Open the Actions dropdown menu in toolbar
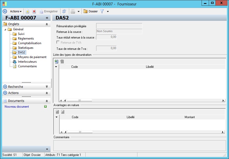Image resolution: width=229 pixels, height=159 pixels. tap(16, 11)
